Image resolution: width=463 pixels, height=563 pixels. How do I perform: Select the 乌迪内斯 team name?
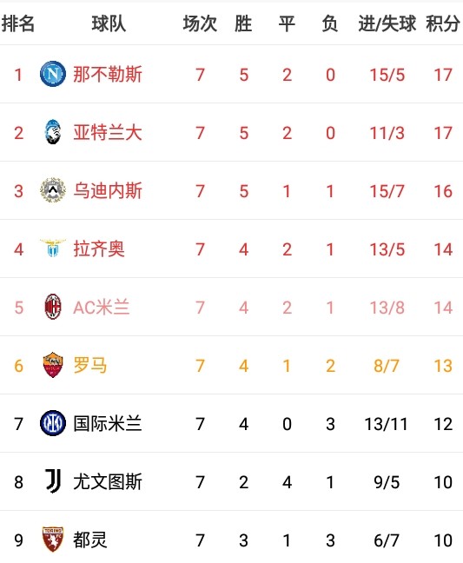pyautogui.click(x=108, y=190)
